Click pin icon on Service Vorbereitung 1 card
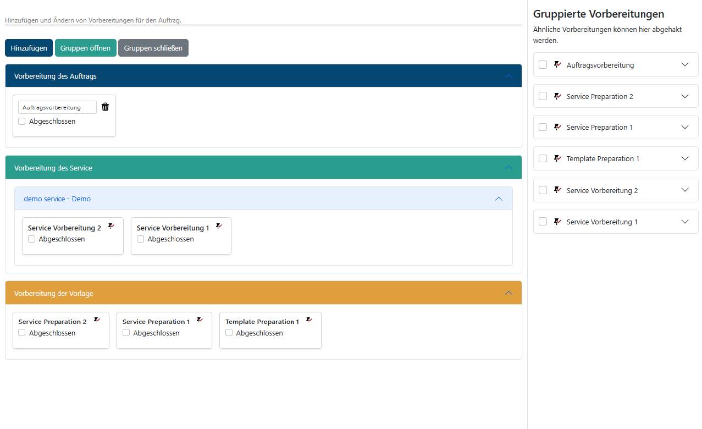702x429 pixels. pyautogui.click(x=219, y=226)
